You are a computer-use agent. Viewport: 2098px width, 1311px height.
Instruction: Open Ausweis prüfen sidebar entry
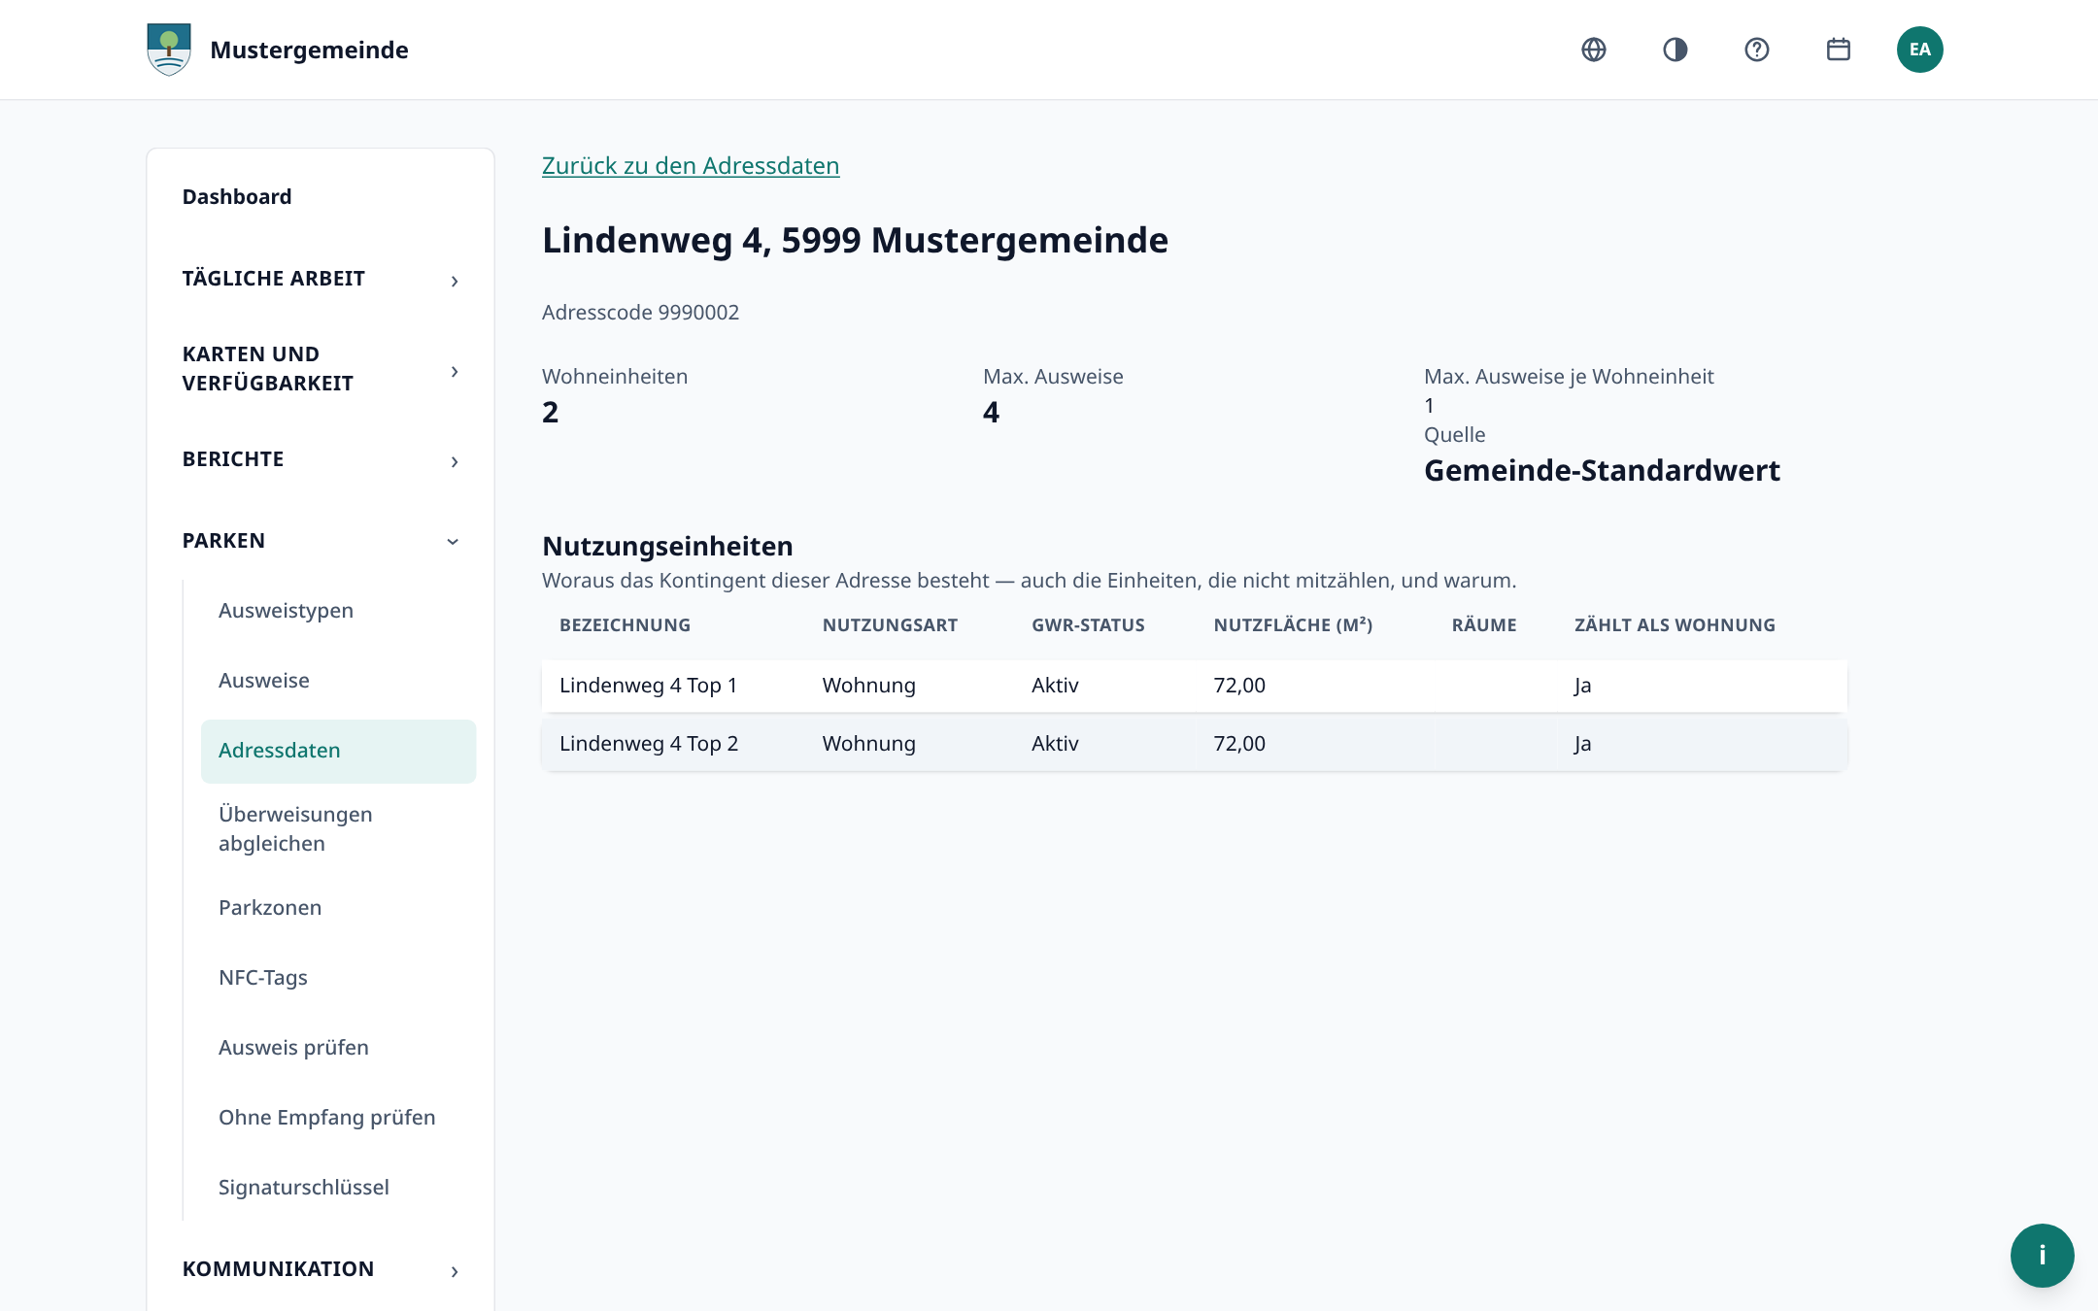tap(293, 1048)
